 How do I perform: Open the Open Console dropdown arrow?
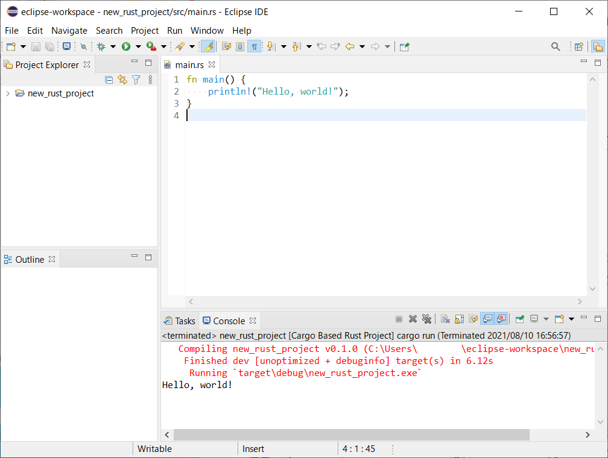click(571, 319)
